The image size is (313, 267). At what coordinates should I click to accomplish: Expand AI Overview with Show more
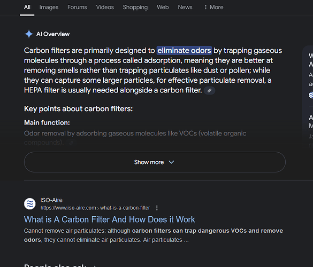[155, 162]
